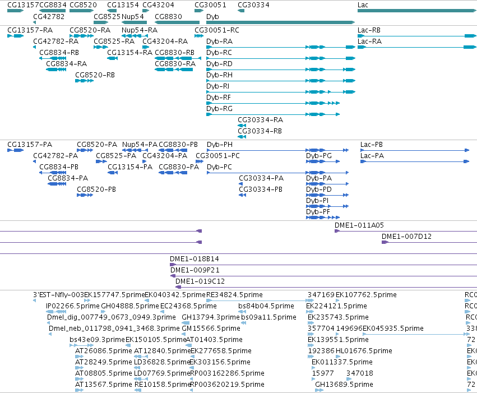Click EST label bs84b04.5prime
This screenshot has height=393, width=477.
(x=266, y=306)
